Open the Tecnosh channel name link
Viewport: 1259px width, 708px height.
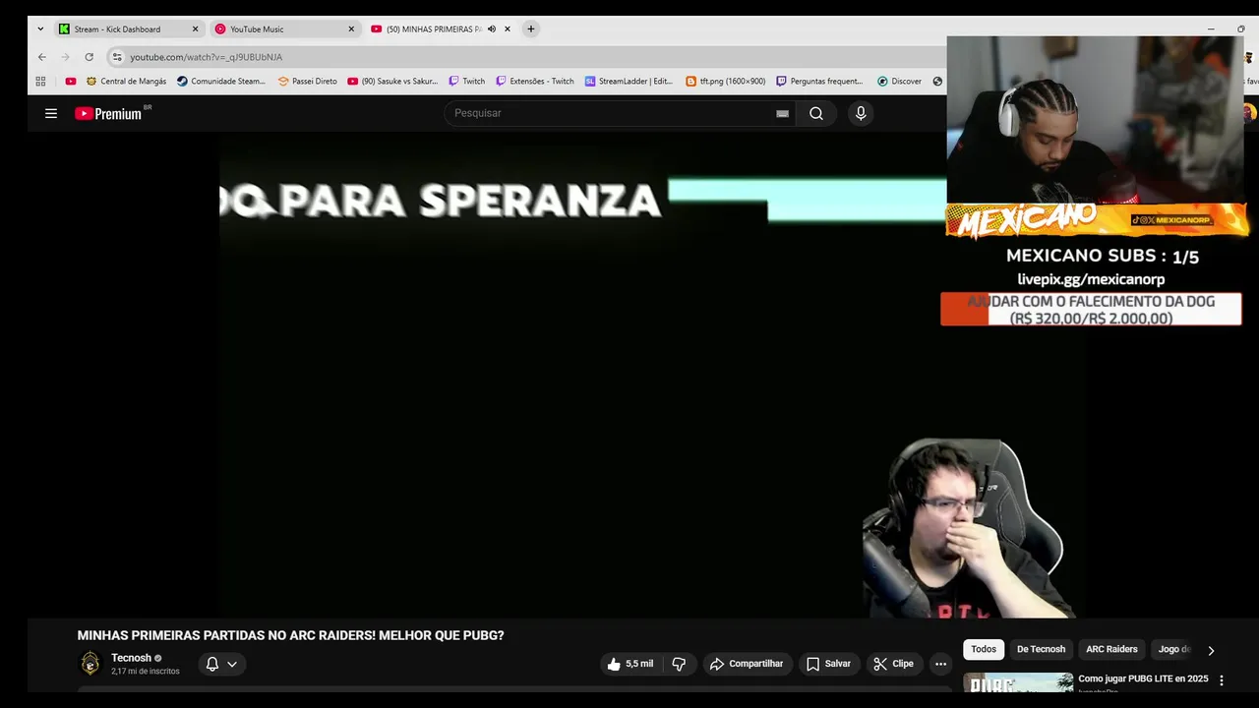[x=131, y=658]
